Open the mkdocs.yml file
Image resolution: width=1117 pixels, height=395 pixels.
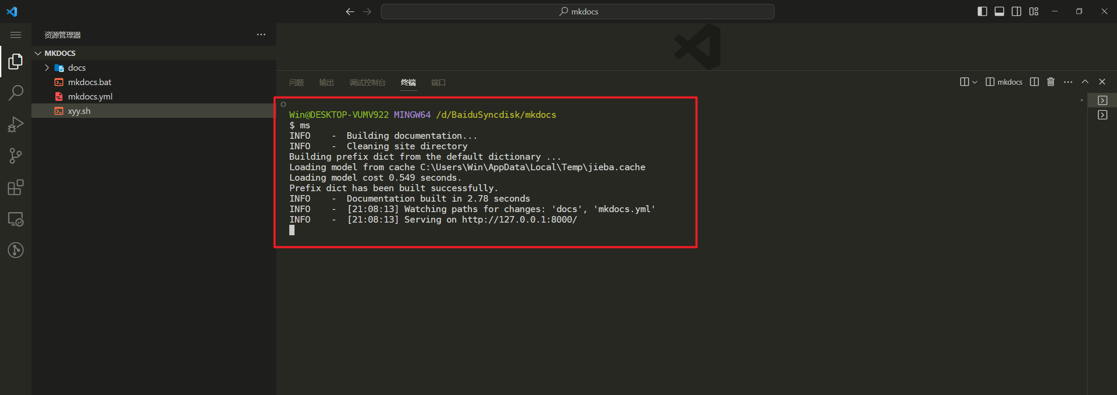90,96
